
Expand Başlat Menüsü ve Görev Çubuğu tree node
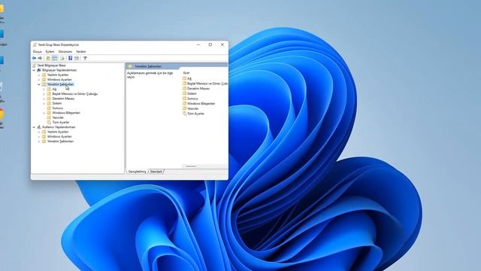point(44,93)
